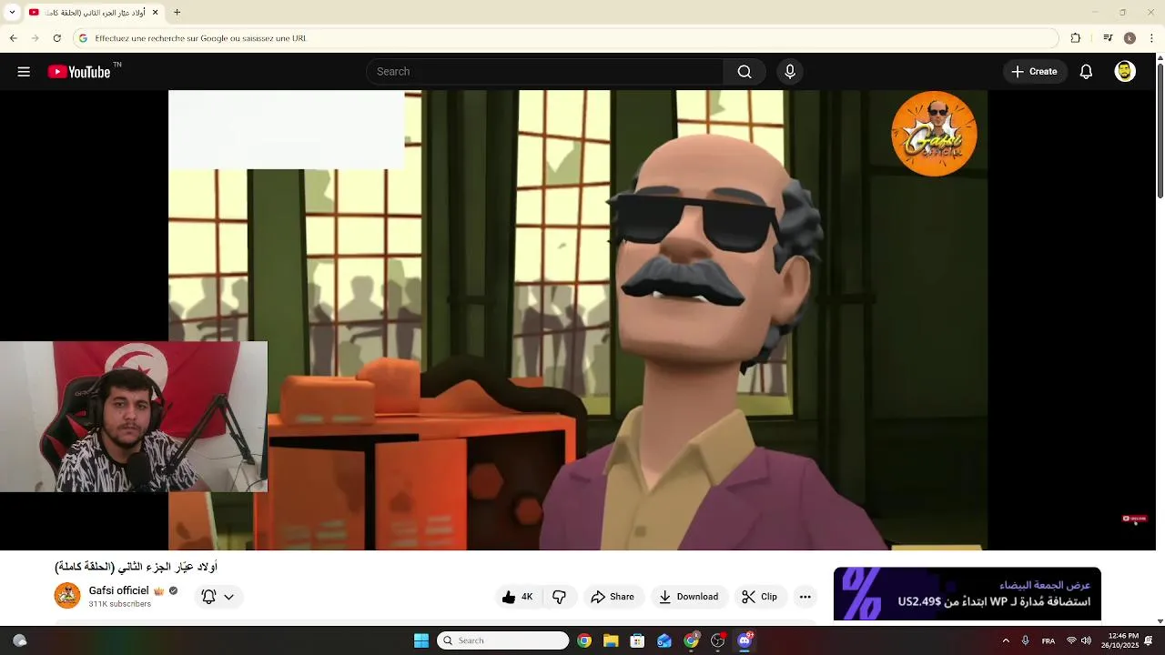Screen dimensions: 1165x655
Task: Click the Create button
Action: 1035,72
